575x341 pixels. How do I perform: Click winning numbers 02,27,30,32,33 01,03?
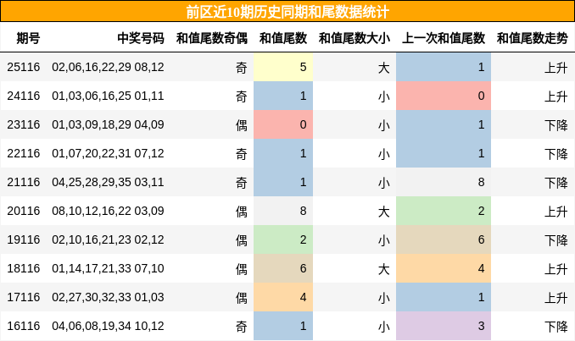108,297
